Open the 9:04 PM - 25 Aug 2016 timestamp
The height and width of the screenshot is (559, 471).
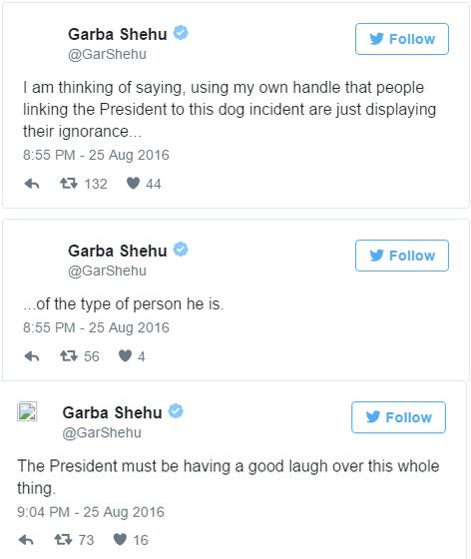click(x=91, y=512)
